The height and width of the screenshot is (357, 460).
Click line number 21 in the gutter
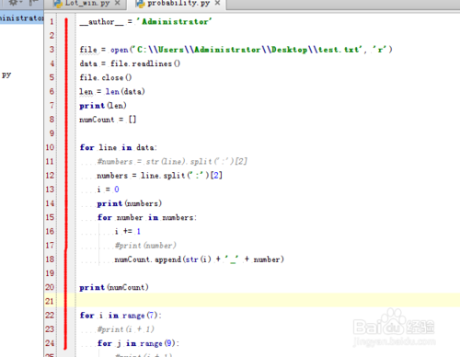pyautogui.click(x=50, y=301)
